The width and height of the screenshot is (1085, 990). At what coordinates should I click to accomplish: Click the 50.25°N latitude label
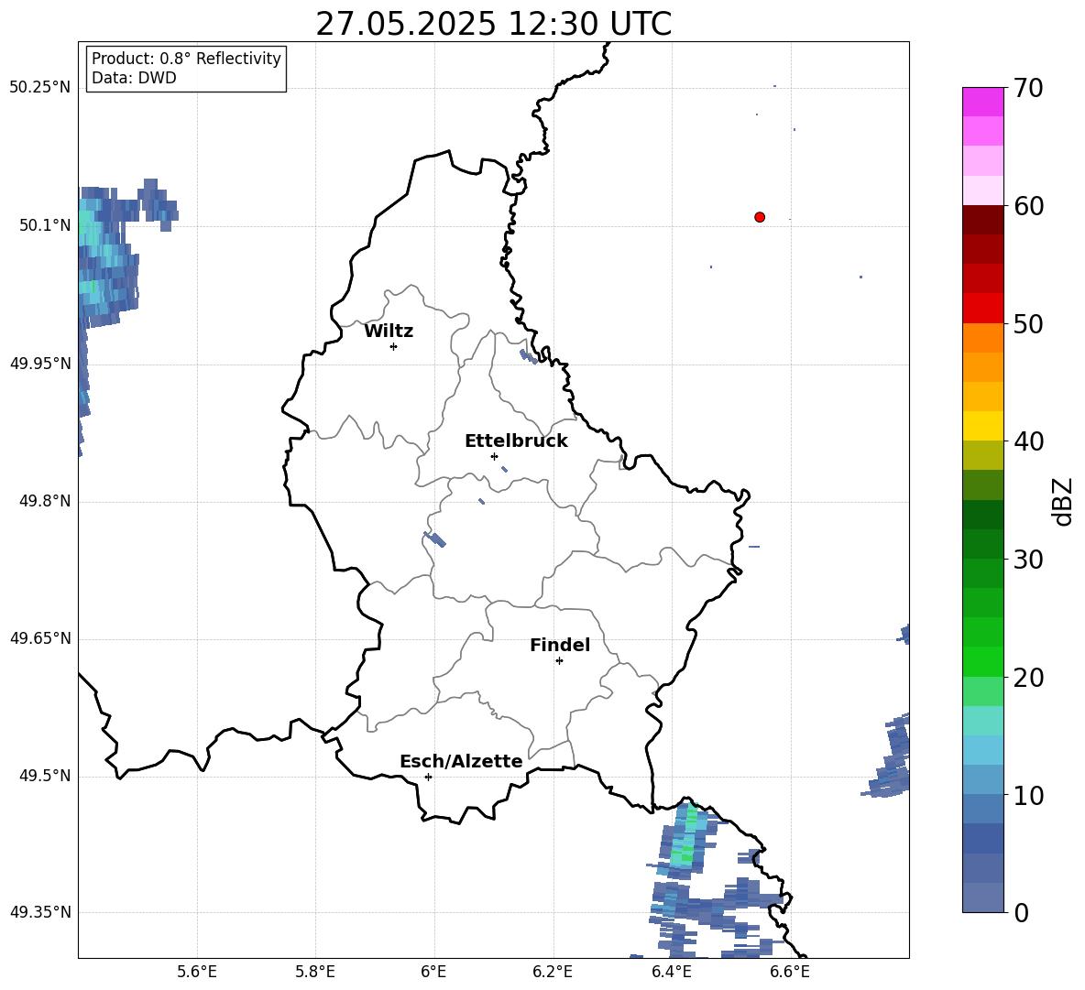[40, 88]
